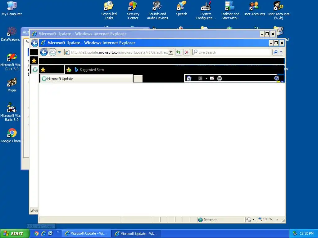The width and height of the screenshot is (318, 238).
Task: Click the system tray network icon
Action: [295, 233]
